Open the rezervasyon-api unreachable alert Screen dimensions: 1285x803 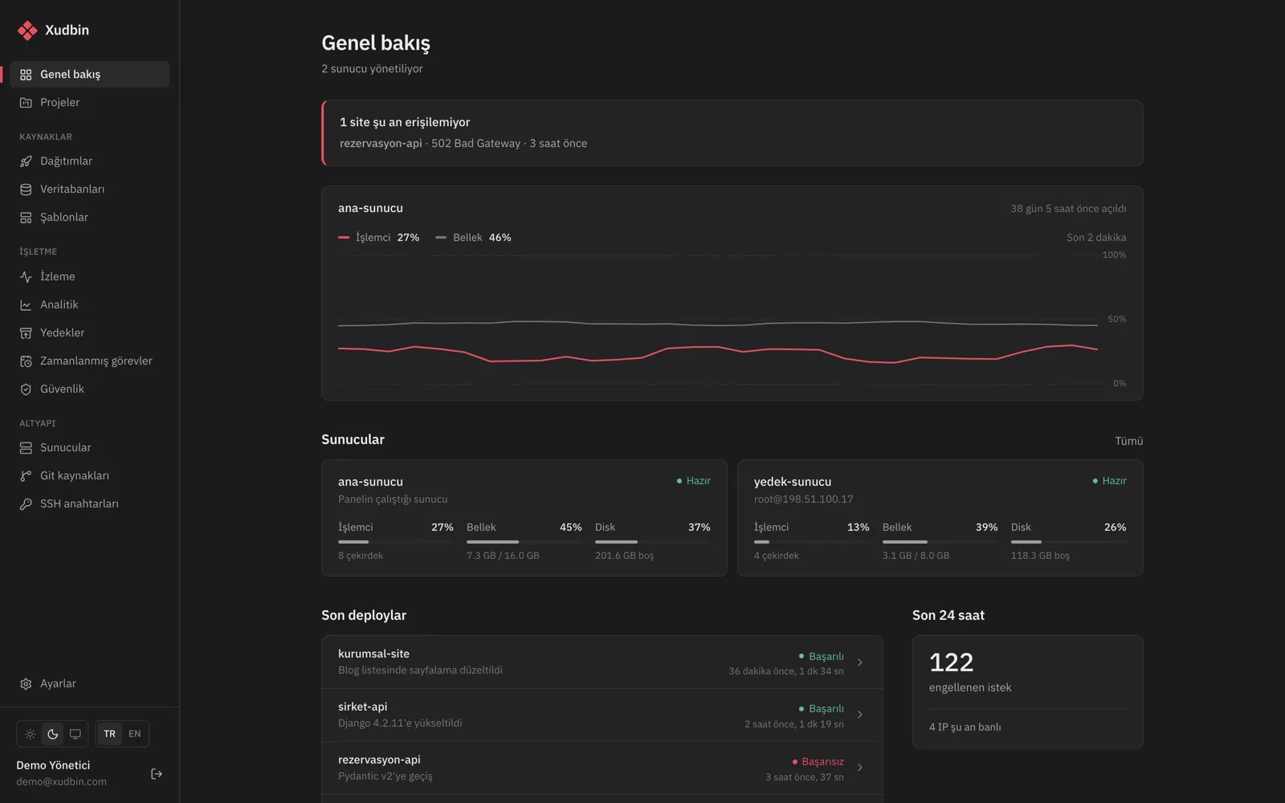(732, 133)
